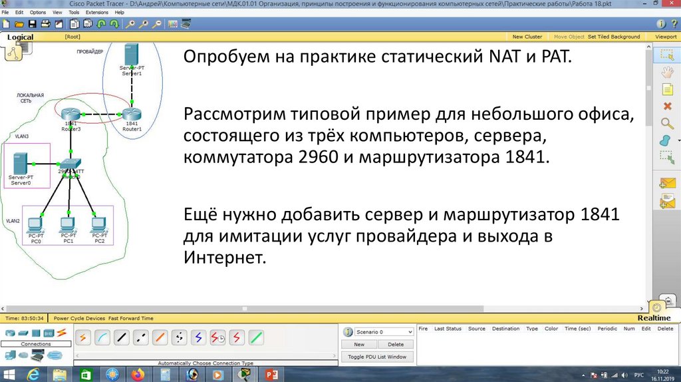Click Set Tiled Background
The height and width of the screenshot is (382, 681).
point(614,37)
